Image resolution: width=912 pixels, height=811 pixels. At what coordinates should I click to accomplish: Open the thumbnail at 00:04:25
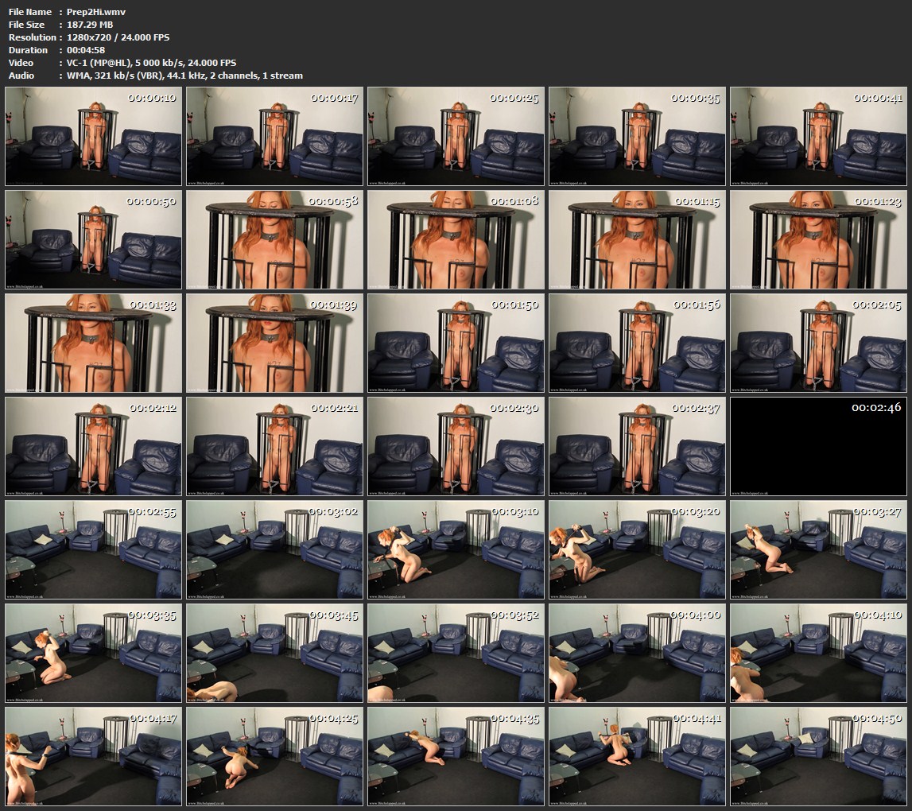coord(274,756)
